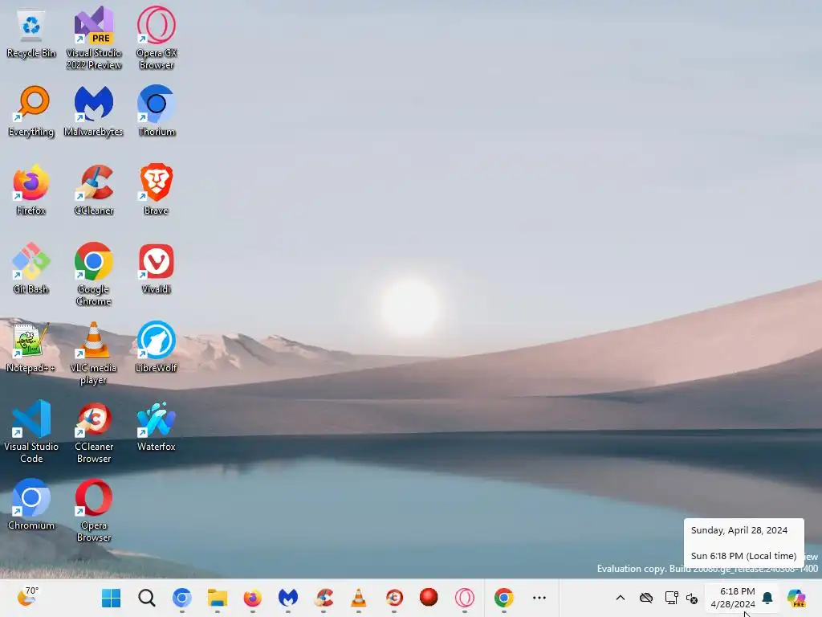The width and height of the screenshot is (822, 617).
Task: Open the Windows Start menu
Action: coord(111,598)
